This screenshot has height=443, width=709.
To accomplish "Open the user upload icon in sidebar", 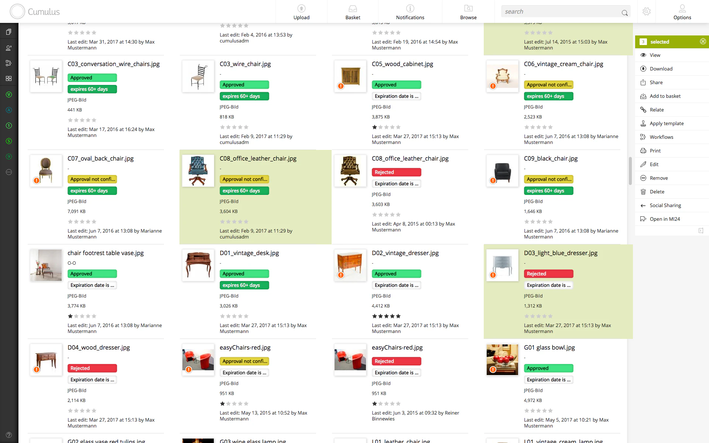I will pyautogui.click(x=9, y=48).
